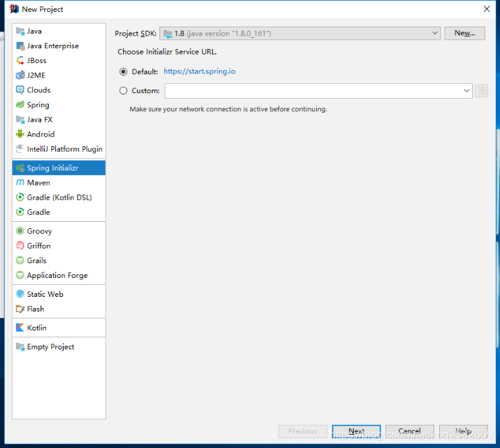Close the New Project dialog

(x=487, y=9)
